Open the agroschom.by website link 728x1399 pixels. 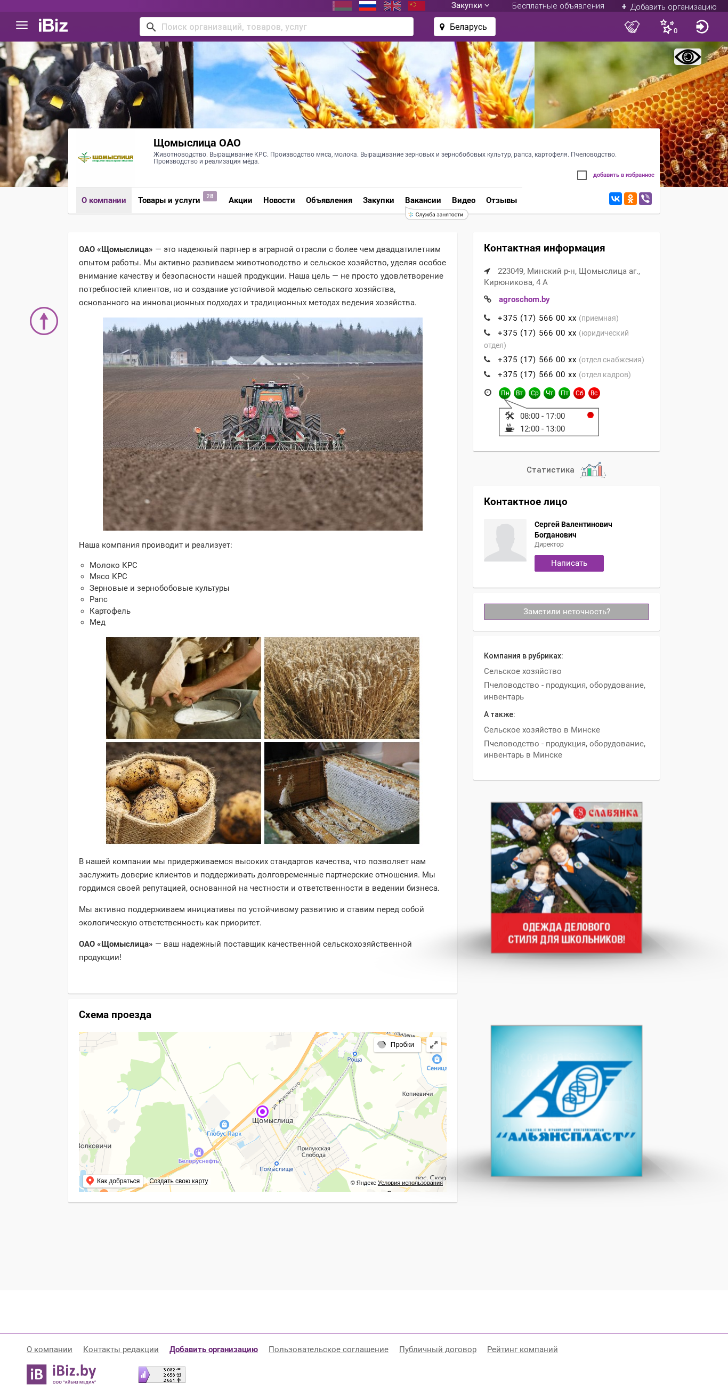[524, 299]
